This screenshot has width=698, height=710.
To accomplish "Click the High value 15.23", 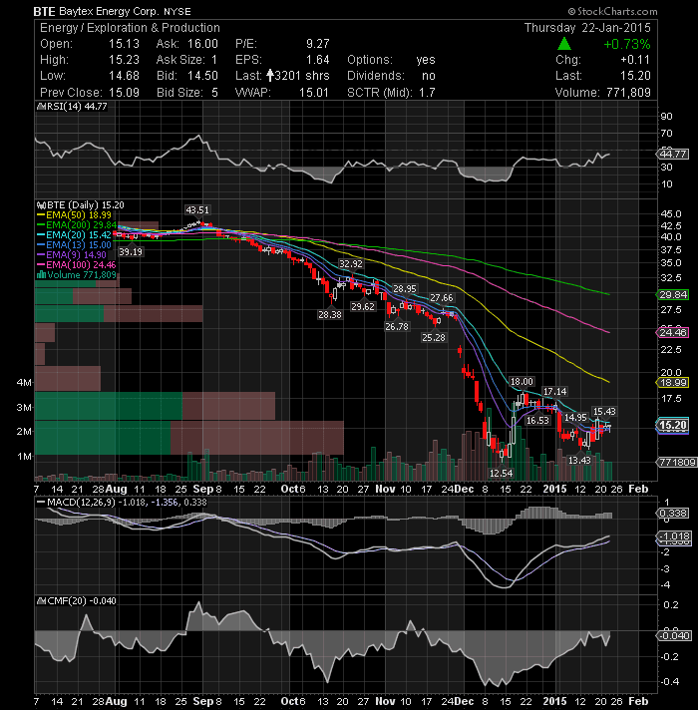I will (x=124, y=60).
